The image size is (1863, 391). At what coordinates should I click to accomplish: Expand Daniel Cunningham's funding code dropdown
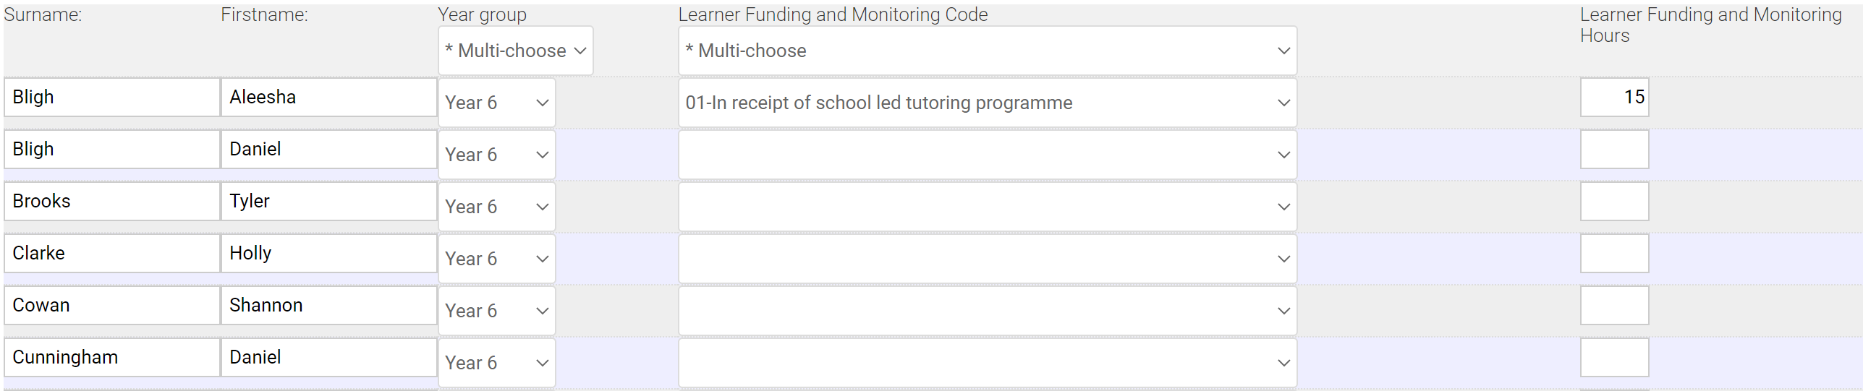pos(987,363)
